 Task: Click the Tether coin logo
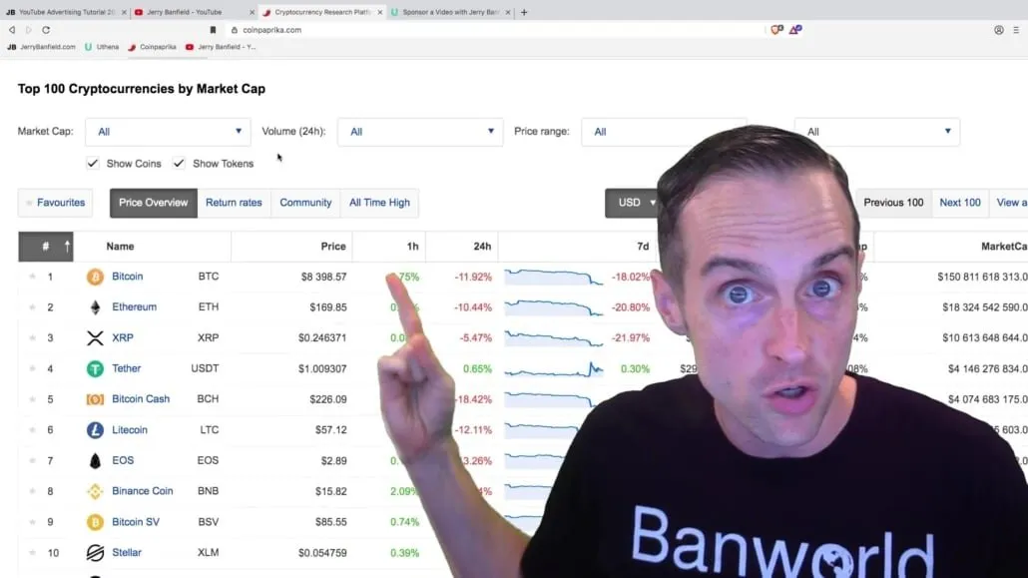tap(95, 368)
